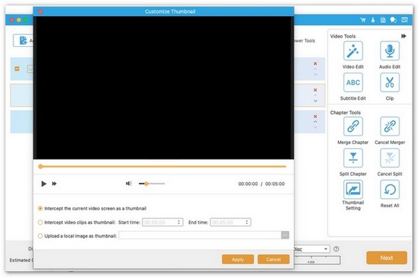Move the second file down with arrow
Viewport: 419px width, 278px height.
(316, 101)
